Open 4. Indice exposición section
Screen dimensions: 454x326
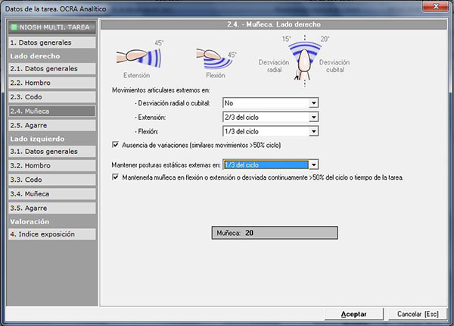click(51, 234)
